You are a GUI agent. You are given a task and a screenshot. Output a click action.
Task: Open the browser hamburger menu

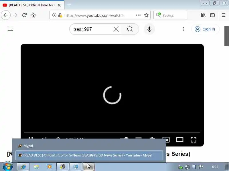[224, 15]
